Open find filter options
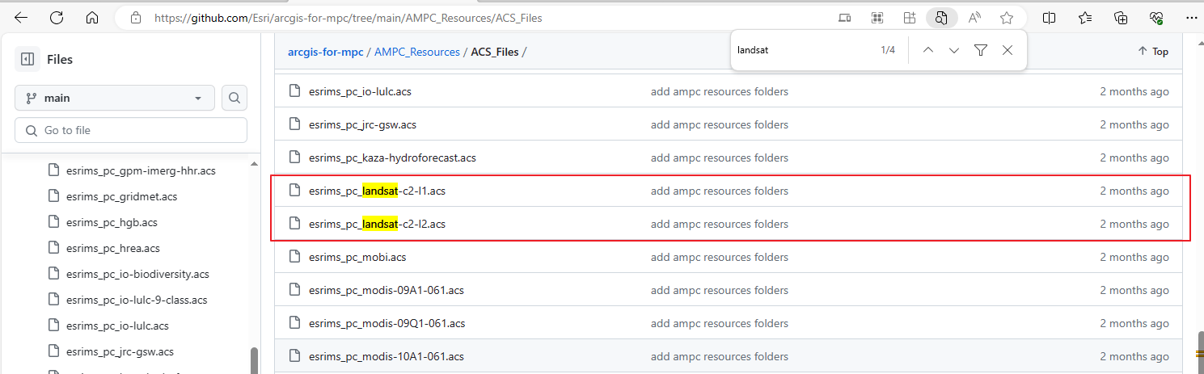The height and width of the screenshot is (374, 1204). point(981,50)
